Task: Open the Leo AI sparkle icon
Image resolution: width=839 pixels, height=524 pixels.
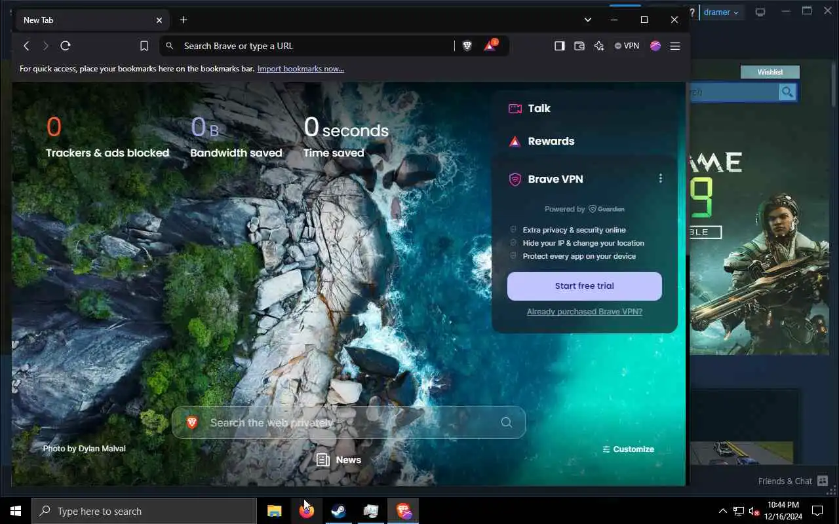Action: 599,46
